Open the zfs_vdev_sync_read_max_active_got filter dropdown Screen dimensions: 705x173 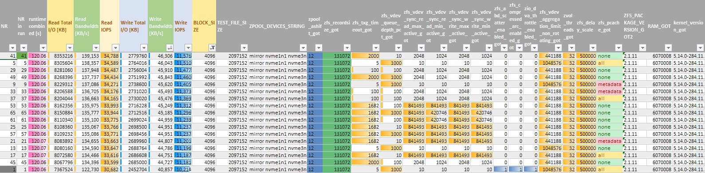(421, 47)
